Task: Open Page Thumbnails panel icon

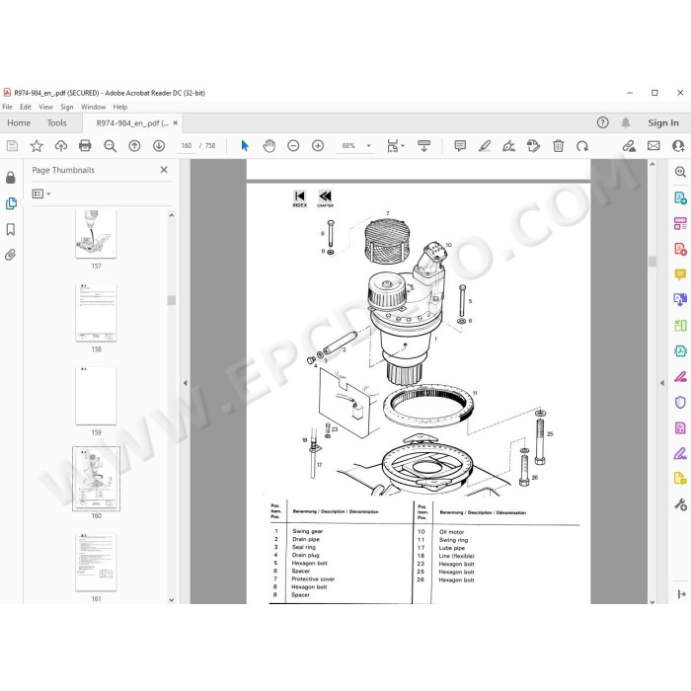Action: 11,203
